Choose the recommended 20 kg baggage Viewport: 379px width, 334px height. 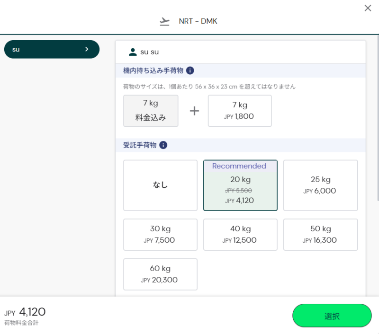[x=240, y=185]
